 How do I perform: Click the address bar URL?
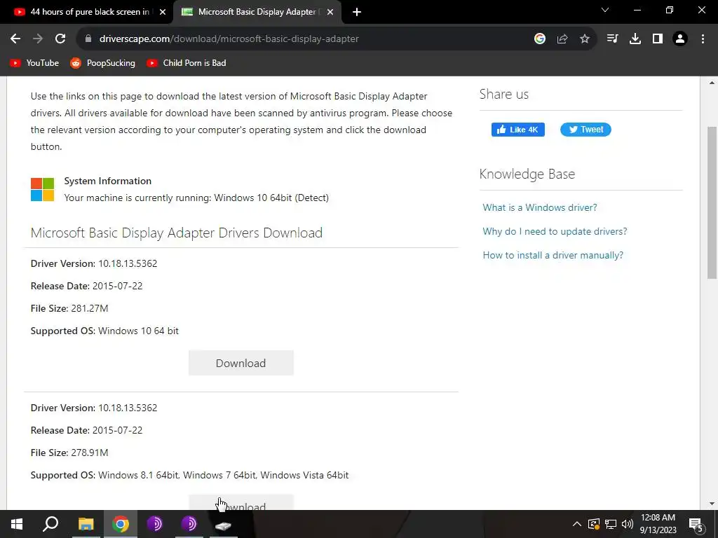coord(229,39)
